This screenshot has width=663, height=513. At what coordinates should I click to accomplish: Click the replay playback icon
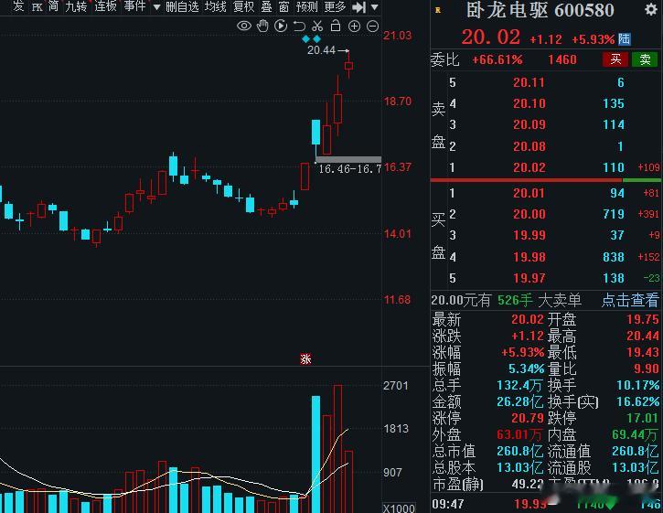[x=281, y=27]
